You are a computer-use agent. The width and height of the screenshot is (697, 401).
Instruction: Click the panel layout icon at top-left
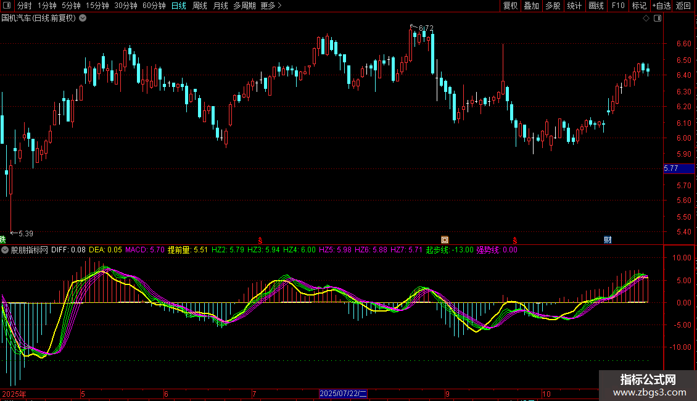click(x=7, y=6)
